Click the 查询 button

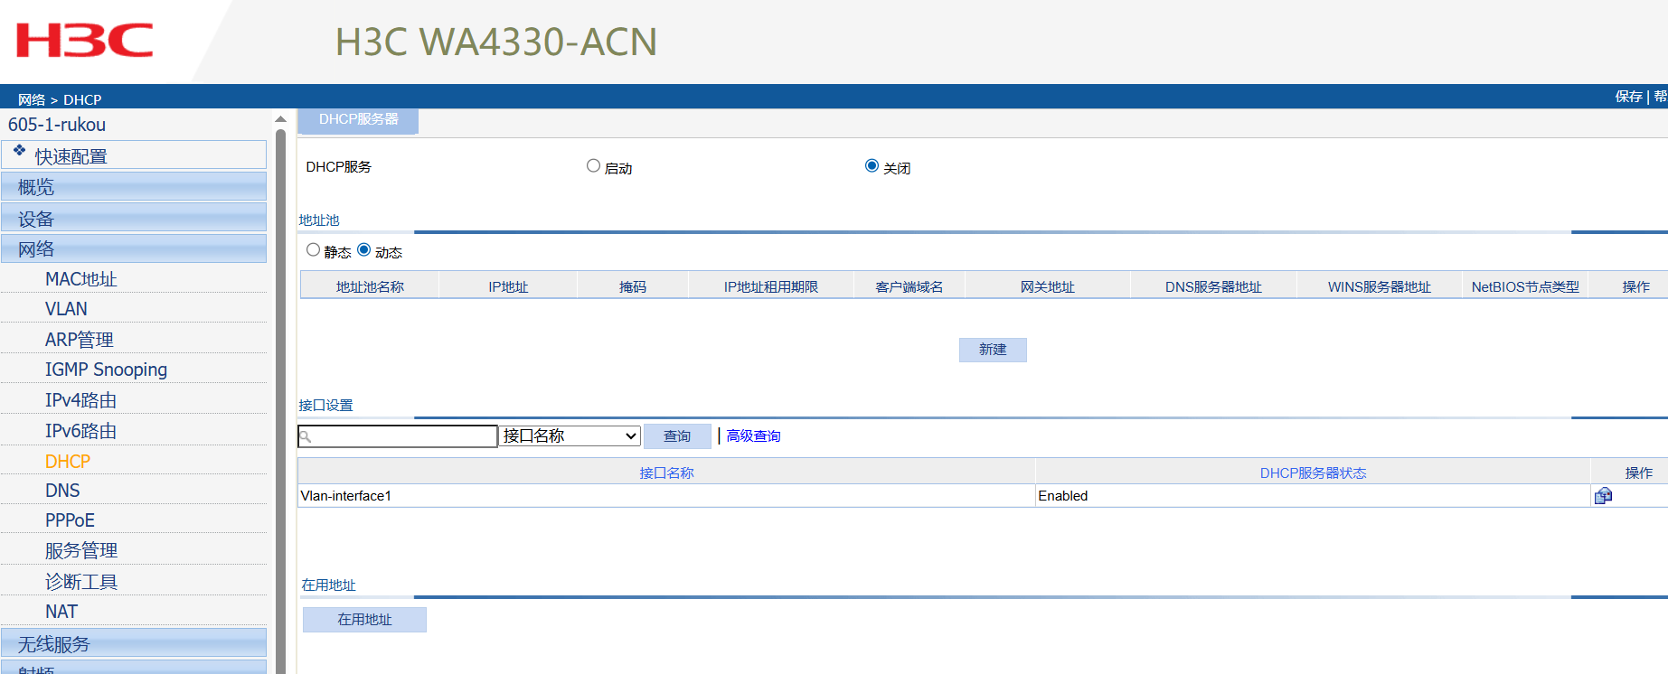click(x=677, y=436)
